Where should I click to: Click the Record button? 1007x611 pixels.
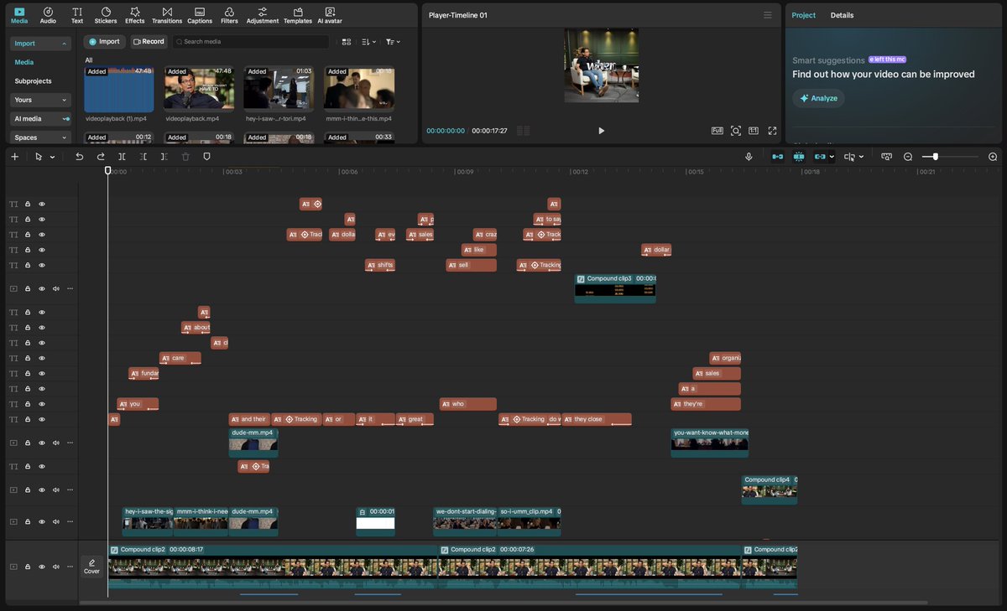point(149,41)
